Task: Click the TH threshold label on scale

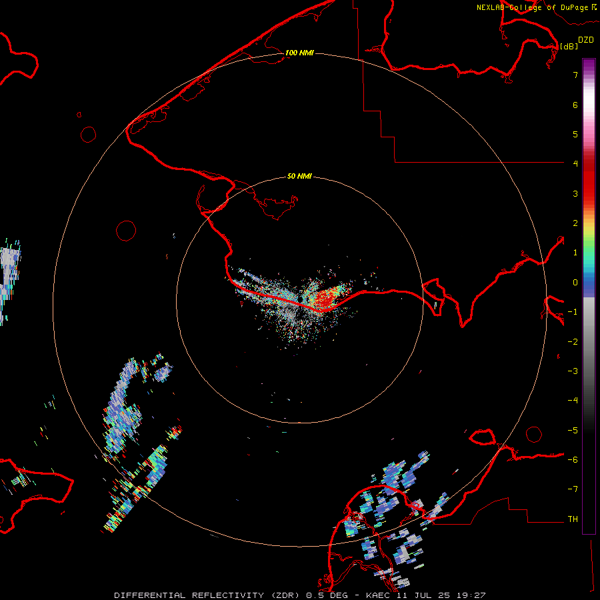Action: [573, 519]
